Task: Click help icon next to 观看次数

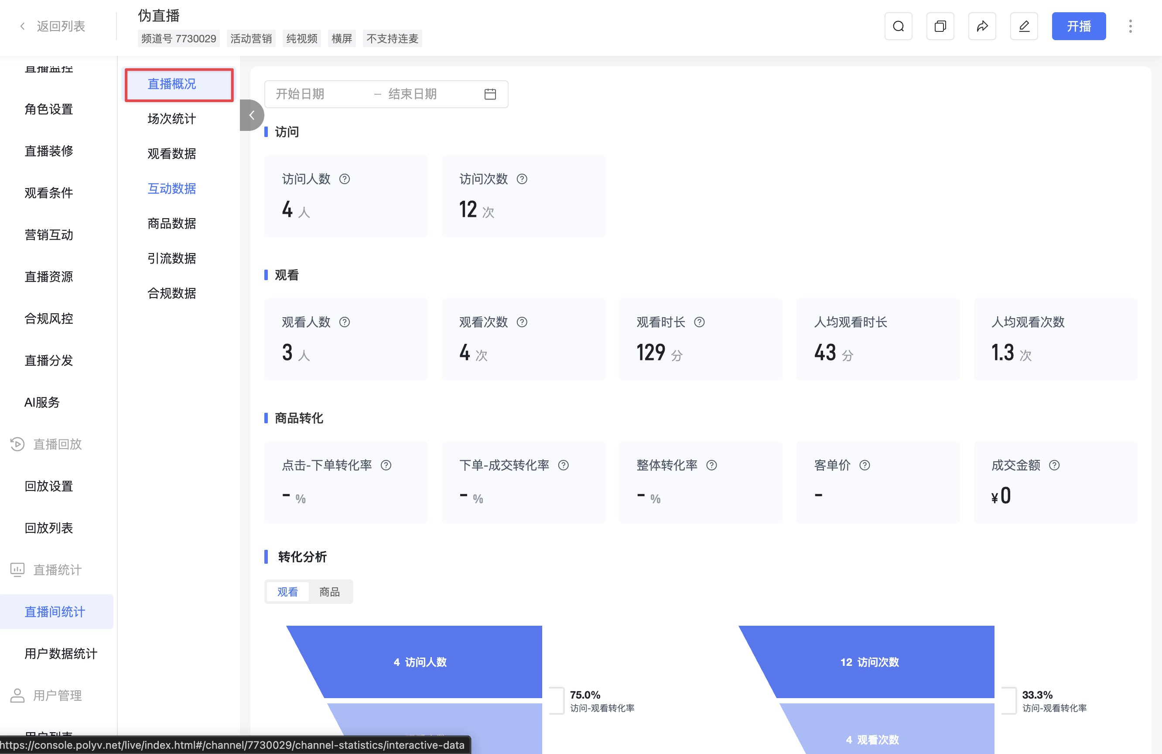Action: pyautogui.click(x=522, y=322)
